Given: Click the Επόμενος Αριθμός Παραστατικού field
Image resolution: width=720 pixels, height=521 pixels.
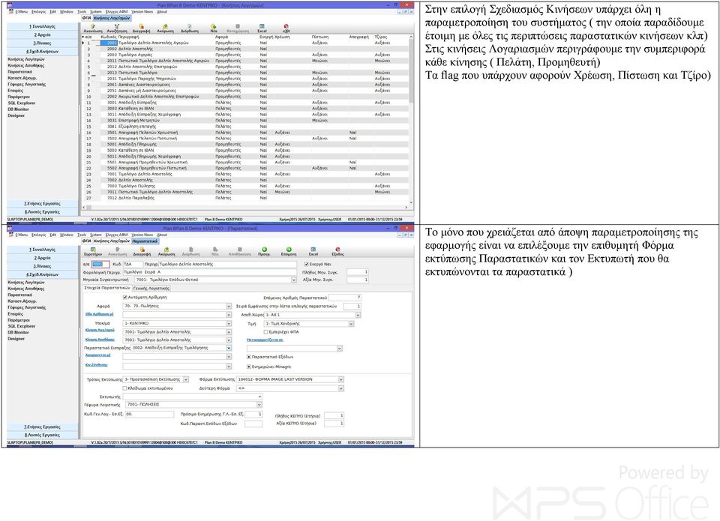Looking at the screenshot, I should tap(345, 298).
